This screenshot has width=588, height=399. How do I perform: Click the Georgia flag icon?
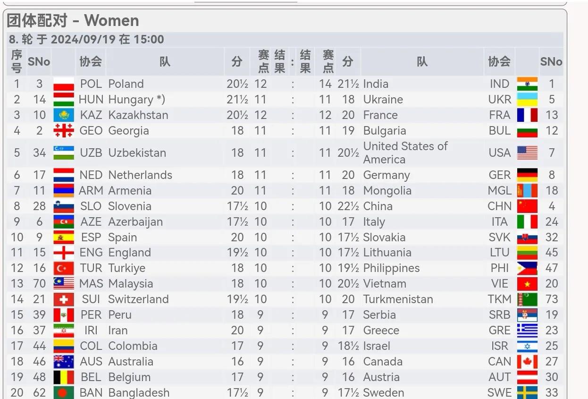coord(64,131)
